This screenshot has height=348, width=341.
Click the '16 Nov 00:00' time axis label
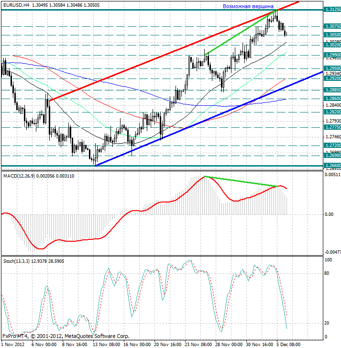137,345
